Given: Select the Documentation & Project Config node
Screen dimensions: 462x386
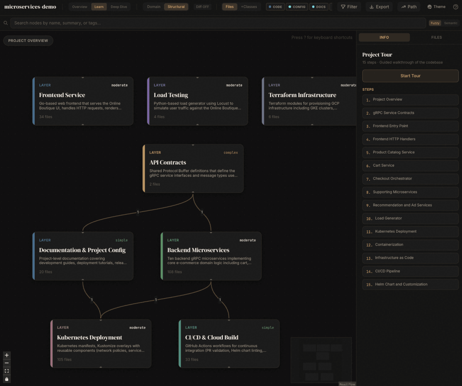Looking at the screenshot, I should pyautogui.click(x=83, y=256).
